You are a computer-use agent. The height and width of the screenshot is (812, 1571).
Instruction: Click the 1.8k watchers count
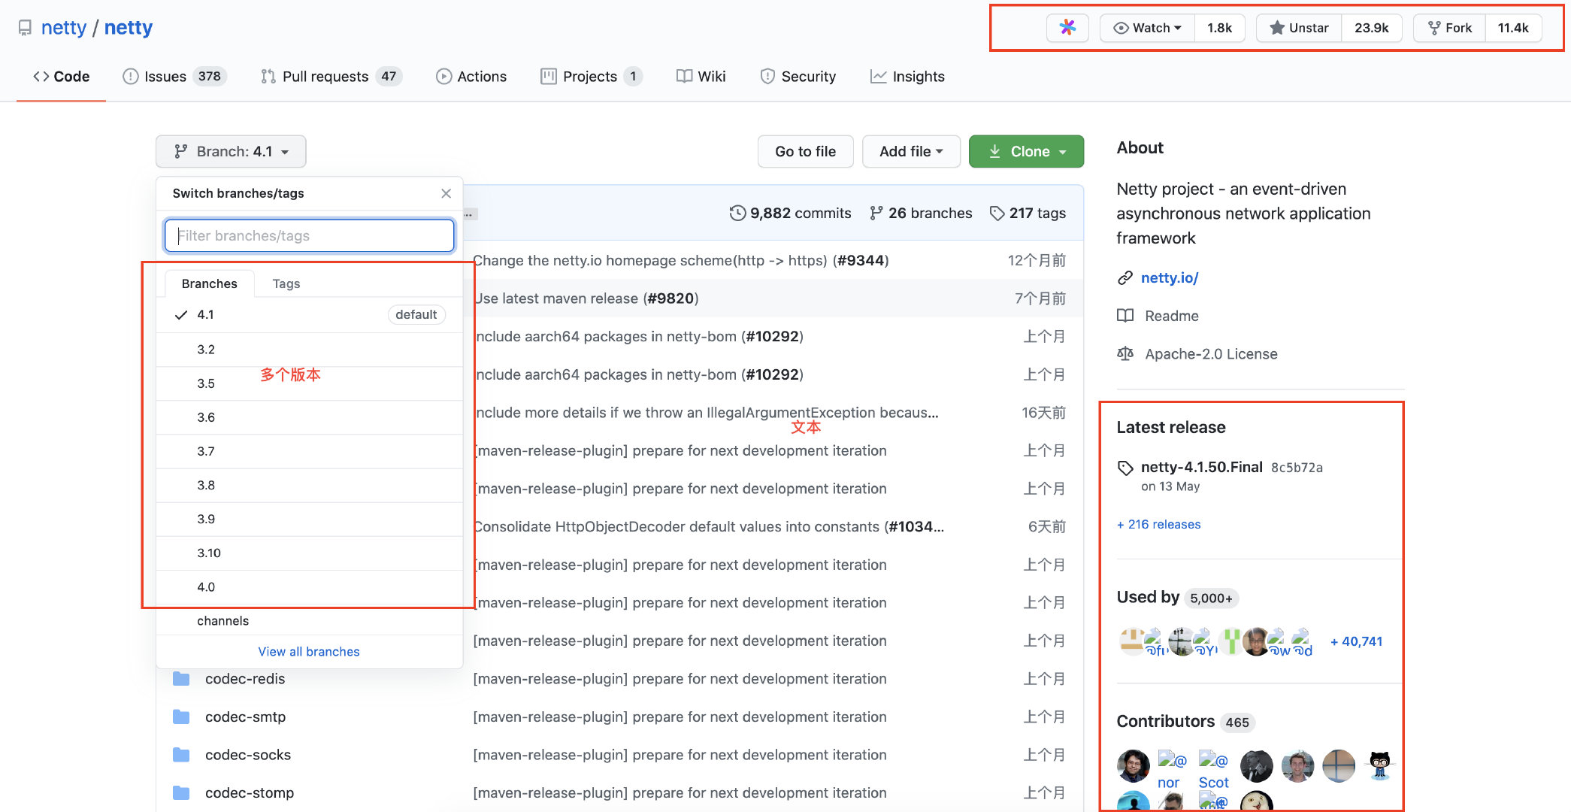[1219, 28]
